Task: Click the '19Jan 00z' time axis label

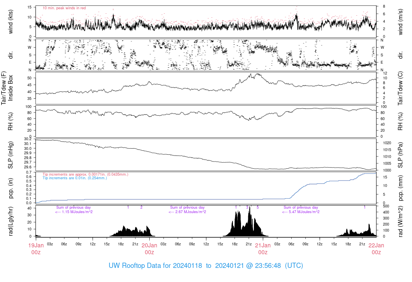Action: pyautogui.click(x=36, y=249)
